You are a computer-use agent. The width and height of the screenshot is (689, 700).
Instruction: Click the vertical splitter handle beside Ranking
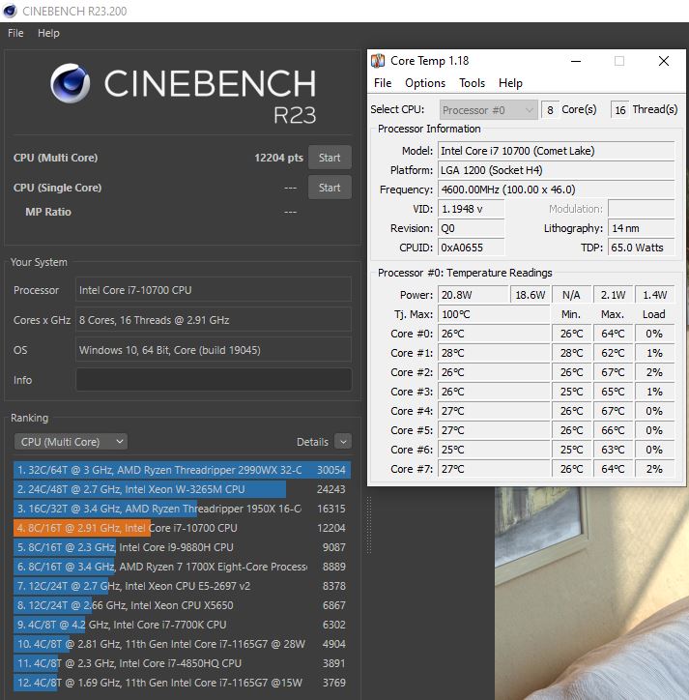[369, 525]
